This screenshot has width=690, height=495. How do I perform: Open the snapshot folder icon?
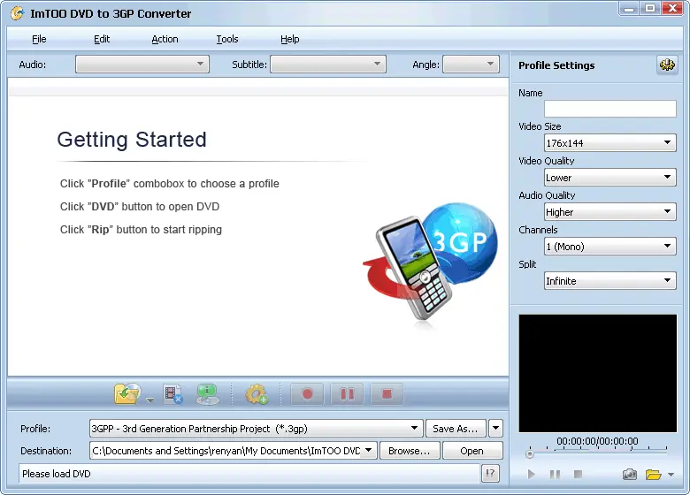654,475
